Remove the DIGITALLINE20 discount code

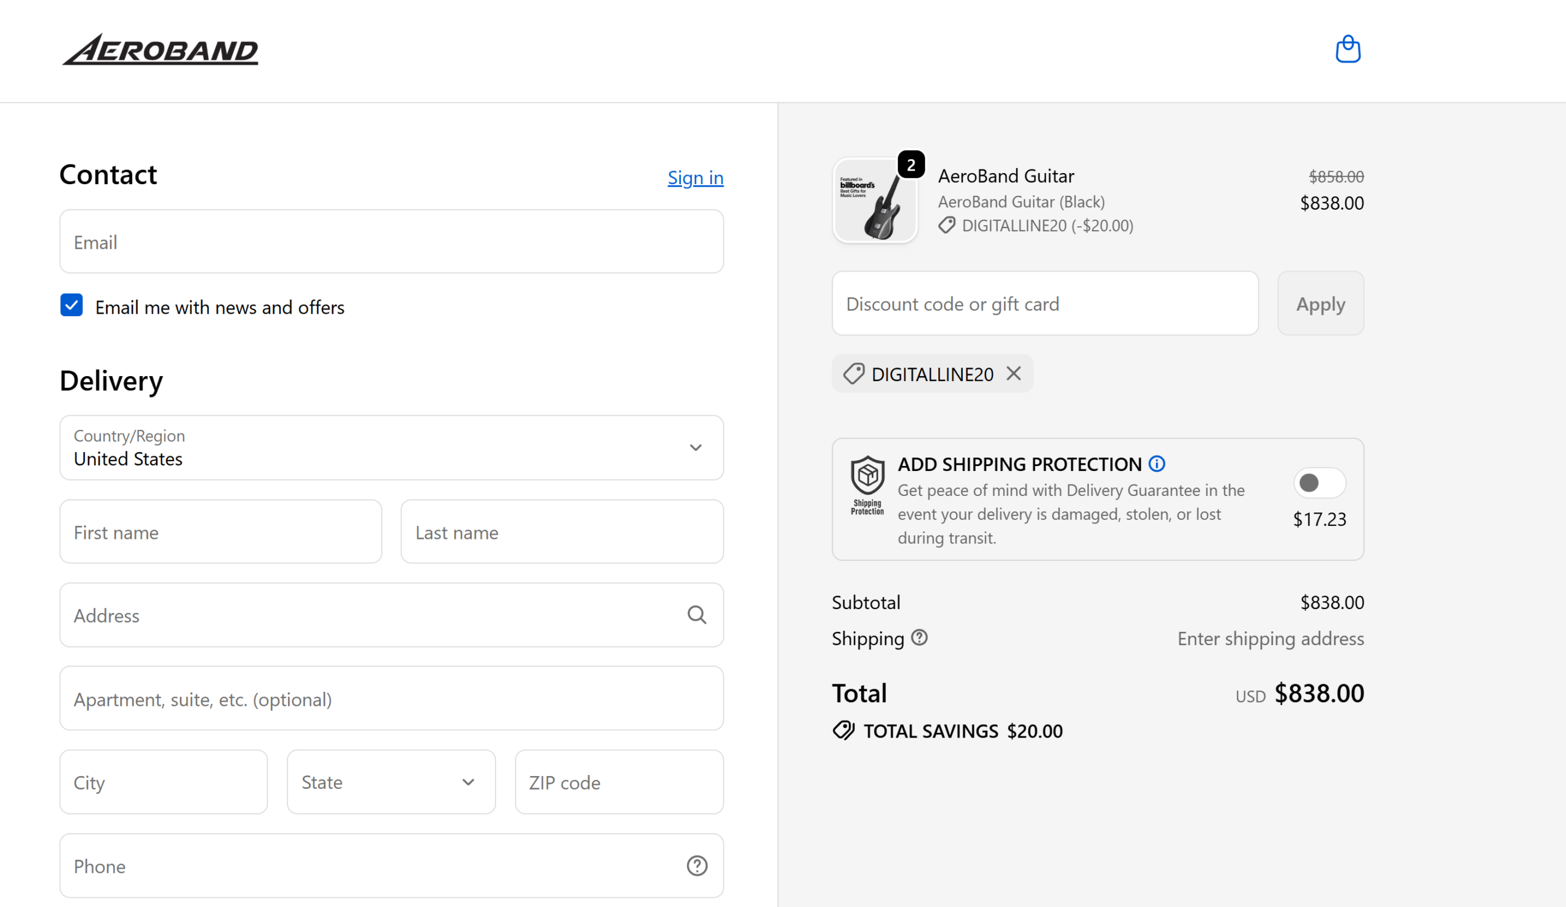point(1014,373)
